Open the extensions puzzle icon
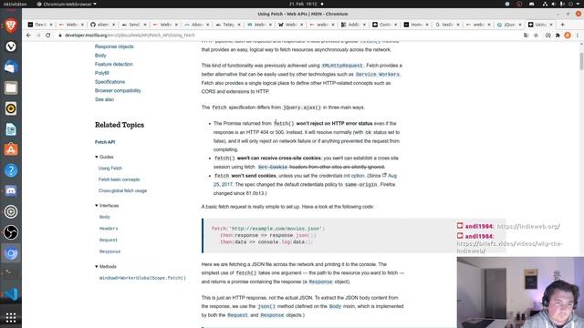584x328 pixels. click(558, 36)
